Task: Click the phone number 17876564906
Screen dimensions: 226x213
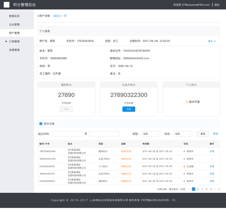Action: (x=85, y=41)
